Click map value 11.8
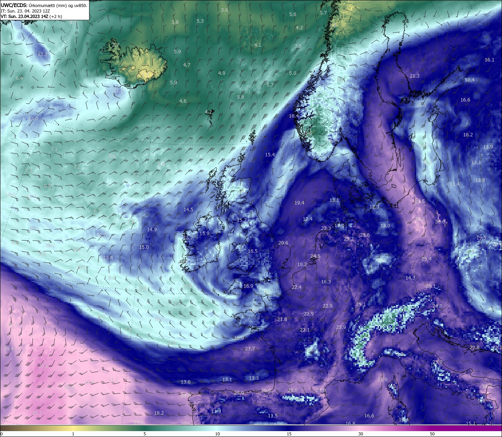 (480, 180)
